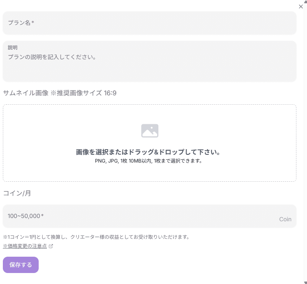Click the external link icon beside 価格変更の注意点
The width and height of the screenshot is (307, 284).
click(x=51, y=246)
